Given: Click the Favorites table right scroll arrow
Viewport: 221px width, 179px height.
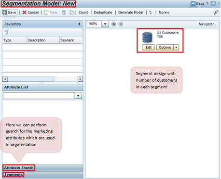Looking at the screenshot, I should pos(80,79).
